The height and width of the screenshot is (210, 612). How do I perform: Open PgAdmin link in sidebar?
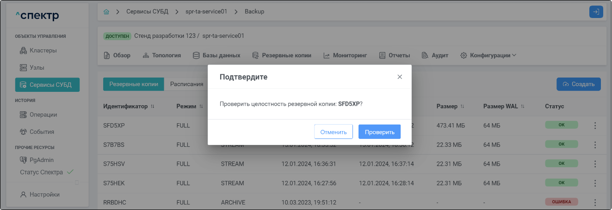click(x=42, y=160)
